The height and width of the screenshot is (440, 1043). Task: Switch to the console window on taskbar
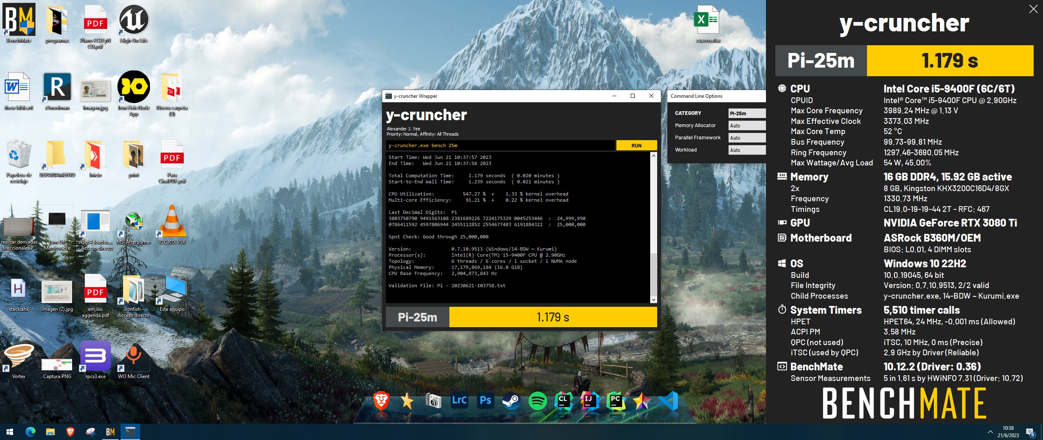pos(130,432)
